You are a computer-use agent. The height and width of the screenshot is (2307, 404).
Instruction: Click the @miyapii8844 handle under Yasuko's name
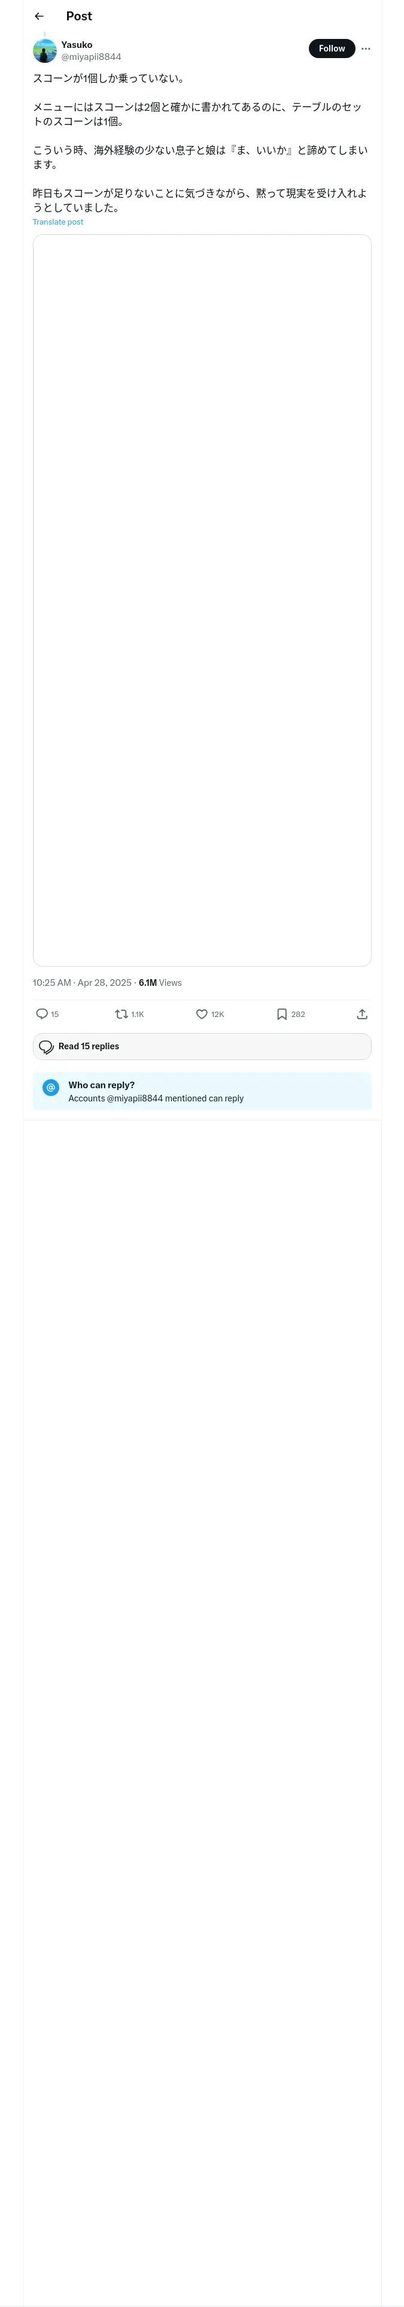92,56
